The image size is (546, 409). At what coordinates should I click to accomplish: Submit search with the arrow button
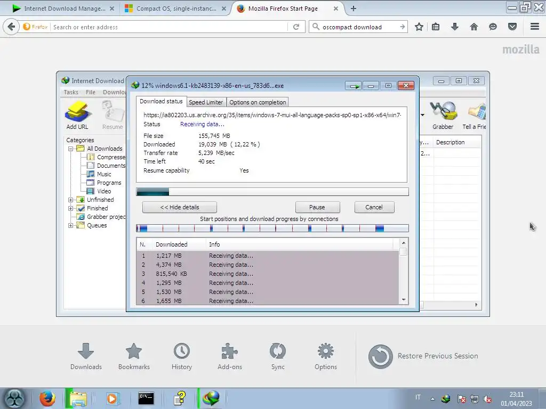pyautogui.click(x=403, y=27)
